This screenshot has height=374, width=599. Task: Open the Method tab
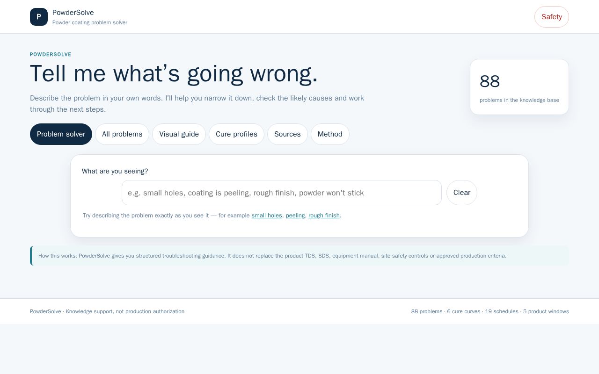click(x=330, y=134)
